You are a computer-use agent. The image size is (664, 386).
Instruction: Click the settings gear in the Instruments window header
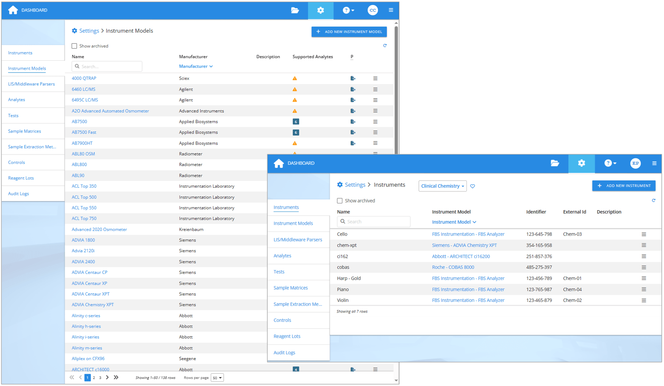click(581, 163)
